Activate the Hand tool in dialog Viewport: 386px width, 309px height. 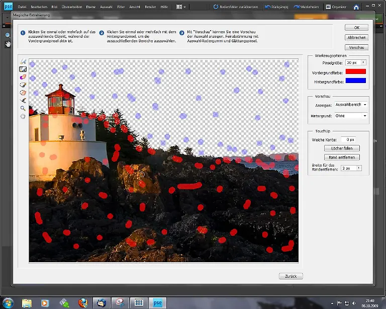[x=23, y=116]
